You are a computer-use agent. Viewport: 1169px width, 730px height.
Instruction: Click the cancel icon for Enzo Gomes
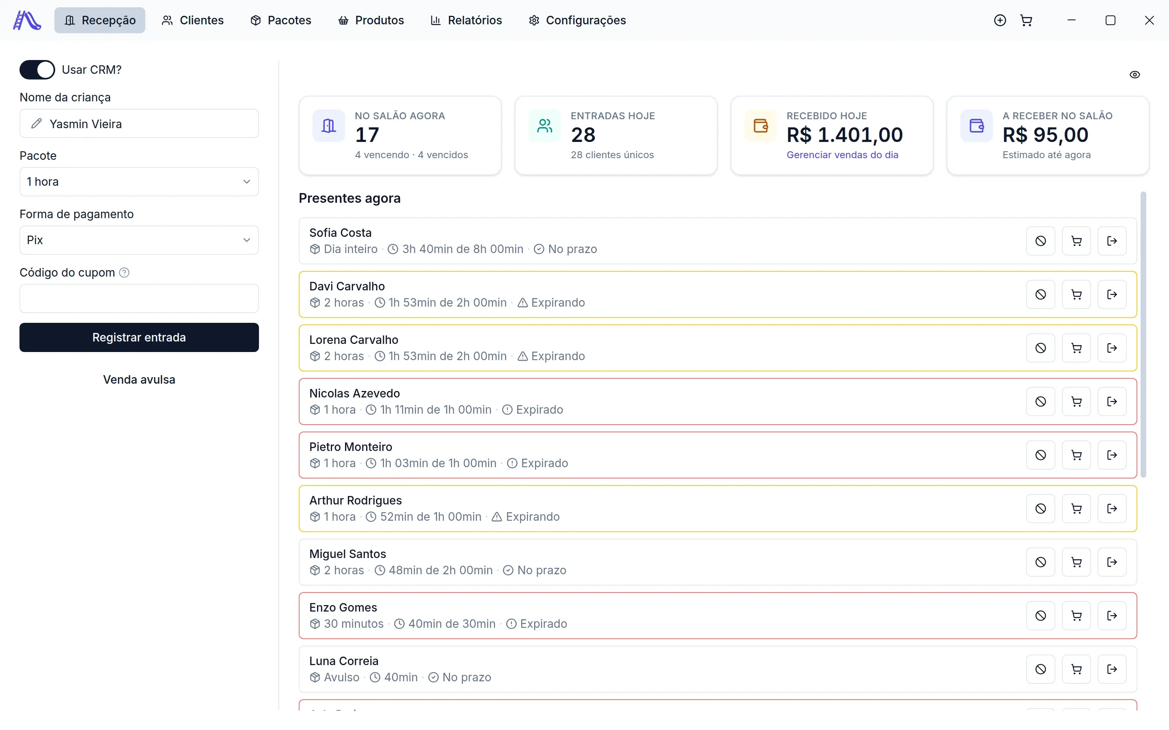point(1040,616)
